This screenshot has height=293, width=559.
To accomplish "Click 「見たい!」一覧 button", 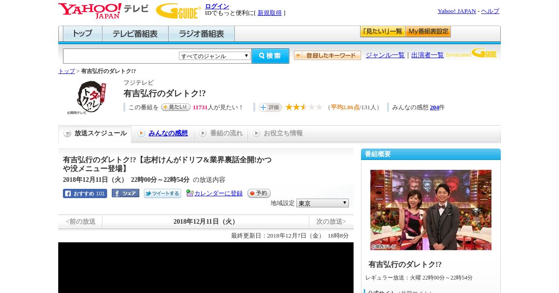I will (x=382, y=32).
